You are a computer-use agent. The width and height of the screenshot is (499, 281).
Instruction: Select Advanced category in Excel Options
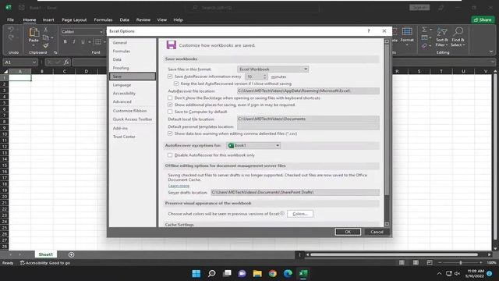[122, 101]
